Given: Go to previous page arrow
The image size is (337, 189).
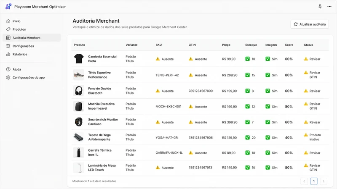Looking at the screenshot, I should coord(304,181).
